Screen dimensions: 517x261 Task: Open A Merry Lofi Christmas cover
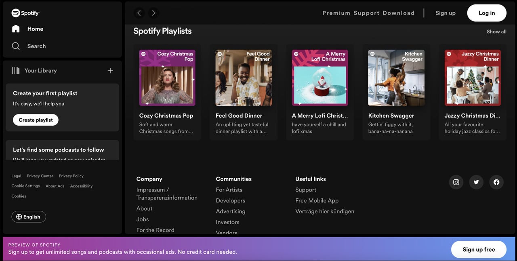click(x=320, y=78)
